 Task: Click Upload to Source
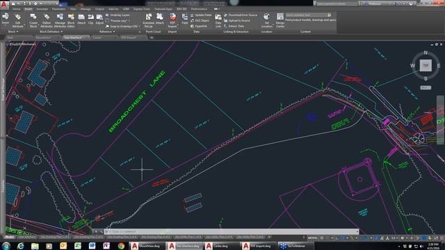point(237,20)
